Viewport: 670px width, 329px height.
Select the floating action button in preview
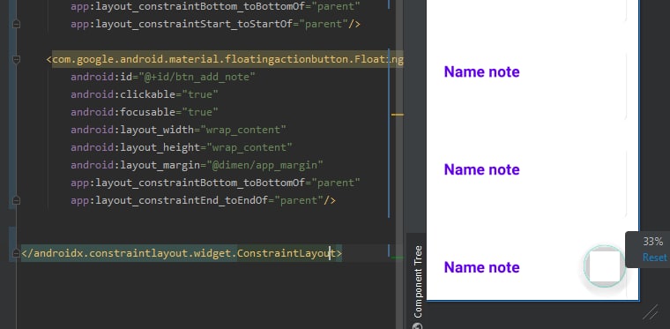point(604,266)
